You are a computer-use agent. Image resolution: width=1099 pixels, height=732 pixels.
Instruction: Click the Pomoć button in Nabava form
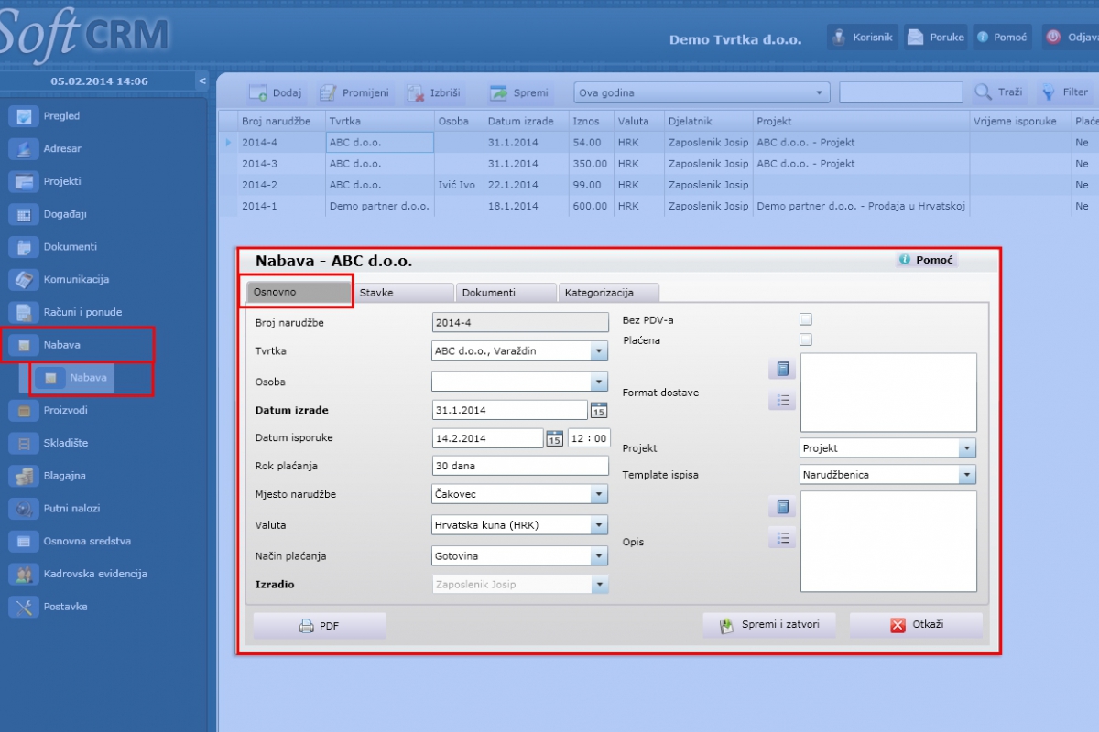pyautogui.click(x=926, y=260)
